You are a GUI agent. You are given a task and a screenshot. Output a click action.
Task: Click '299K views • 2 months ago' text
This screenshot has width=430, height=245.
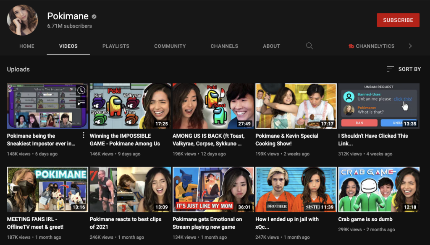(x=367, y=230)
